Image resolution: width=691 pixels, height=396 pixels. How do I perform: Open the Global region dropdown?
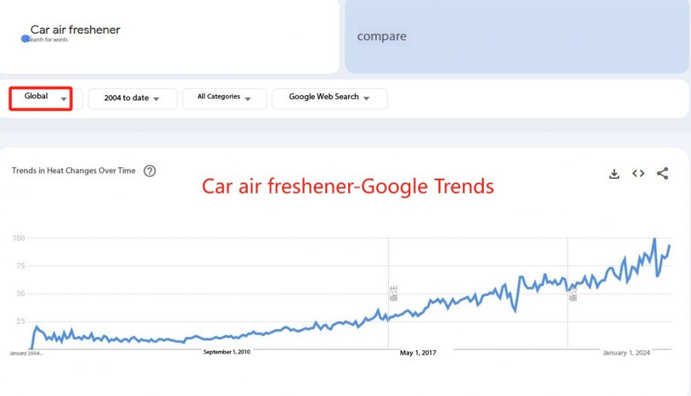pos(40,98)
